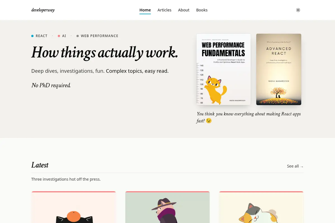The height and width of the screenshot is (223, 335).
Task: Click the gray dot by WEB PERFORMANCE
Action: click(x=78, y=36)
